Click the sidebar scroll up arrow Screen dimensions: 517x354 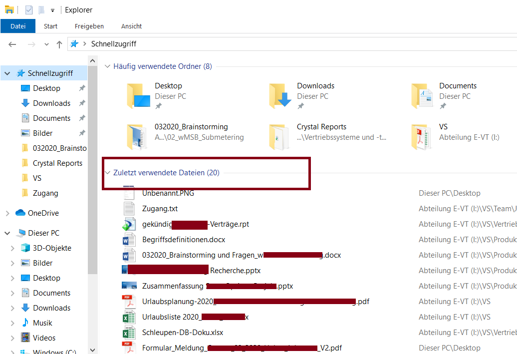click(x=93, y=61)
